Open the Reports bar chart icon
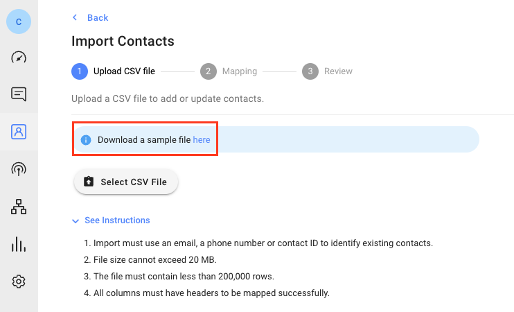 coord(19,244)
